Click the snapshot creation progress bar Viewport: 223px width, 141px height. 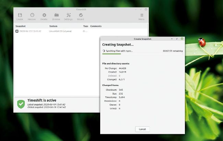tap(142, 54)
